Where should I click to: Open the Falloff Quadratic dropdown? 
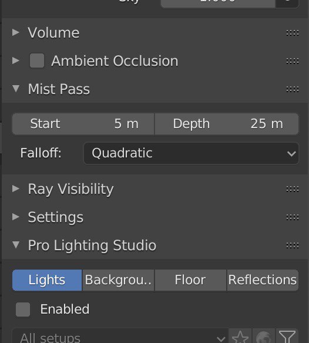pyautogui.click(x=191, y=153)
